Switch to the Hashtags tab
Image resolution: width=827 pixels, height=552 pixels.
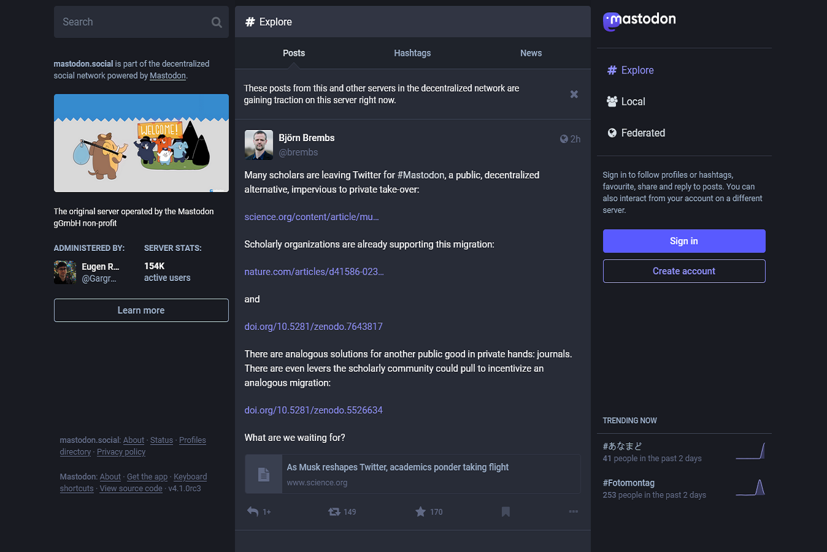(412, 53)
